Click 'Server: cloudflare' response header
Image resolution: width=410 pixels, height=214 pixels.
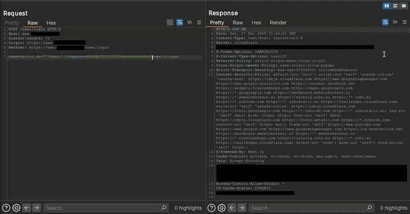[237, 43]
